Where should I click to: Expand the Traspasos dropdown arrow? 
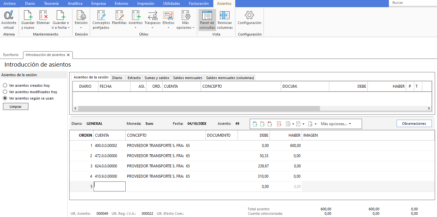coord(153,28)
